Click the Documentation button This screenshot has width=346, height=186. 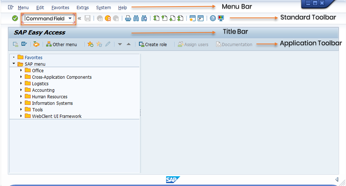pos(234,44)
